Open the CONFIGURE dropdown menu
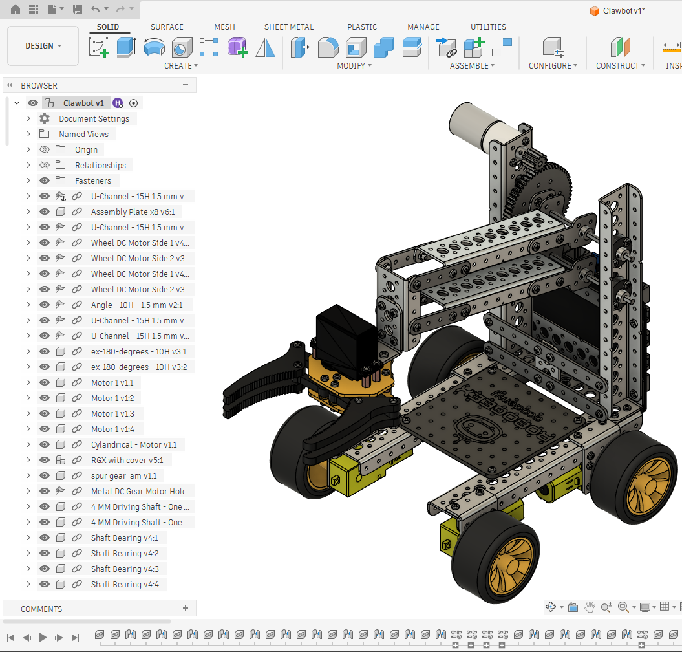The width and height of the screenshot is (682, 652). (x=553, y=66)
